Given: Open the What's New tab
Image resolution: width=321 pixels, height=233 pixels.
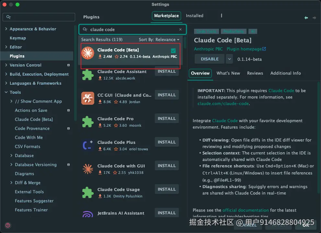Looking at the screenshot, I should click(x=228, y=73).
